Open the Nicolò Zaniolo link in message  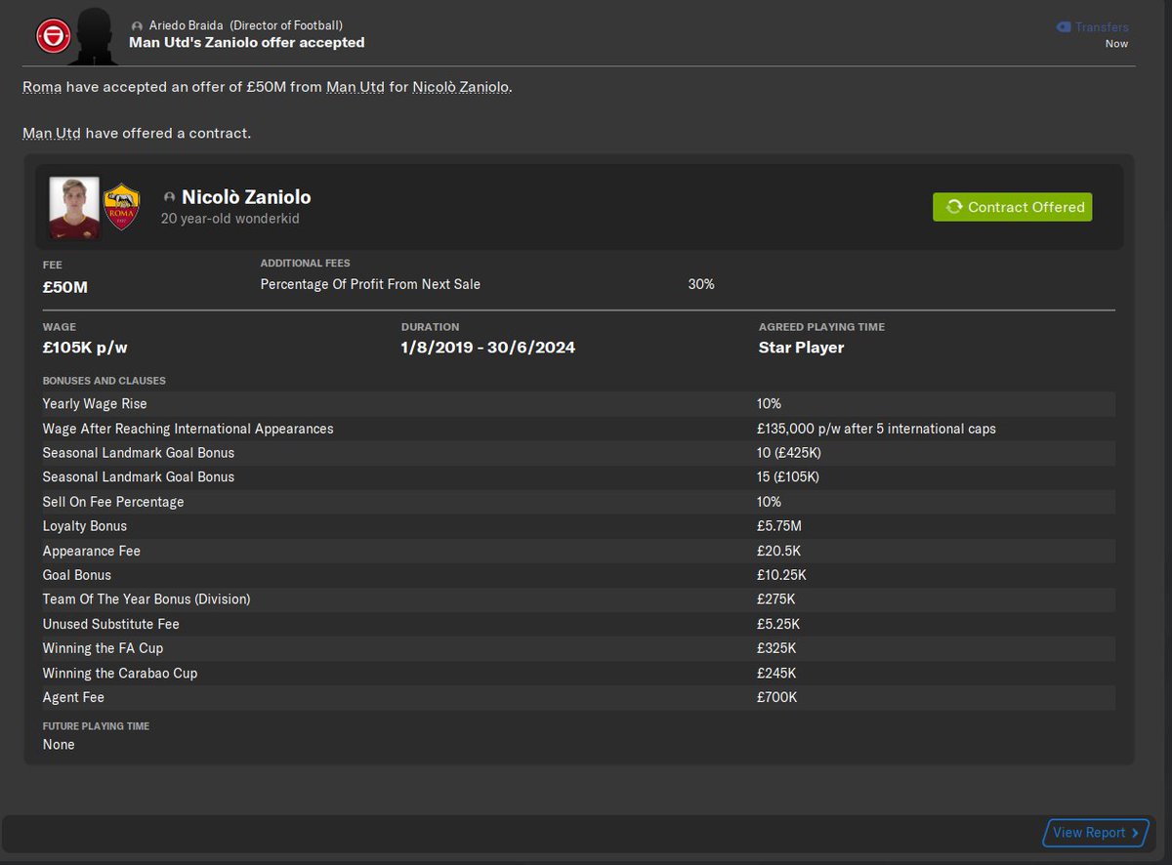point(460,87)
